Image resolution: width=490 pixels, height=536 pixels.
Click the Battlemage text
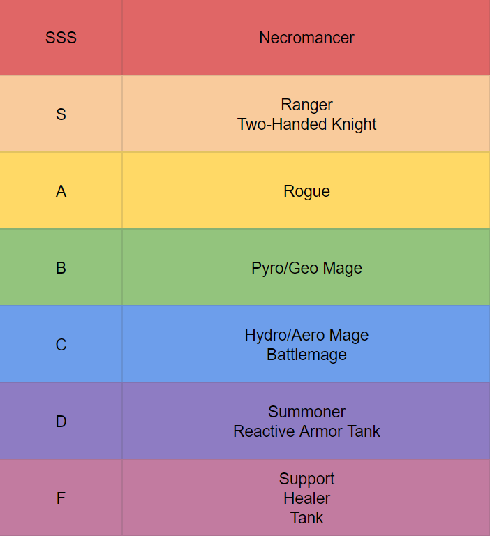(306, 355)
